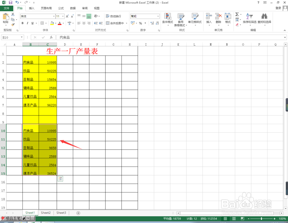Click Merge and Center (合并后居中) button

115,23
